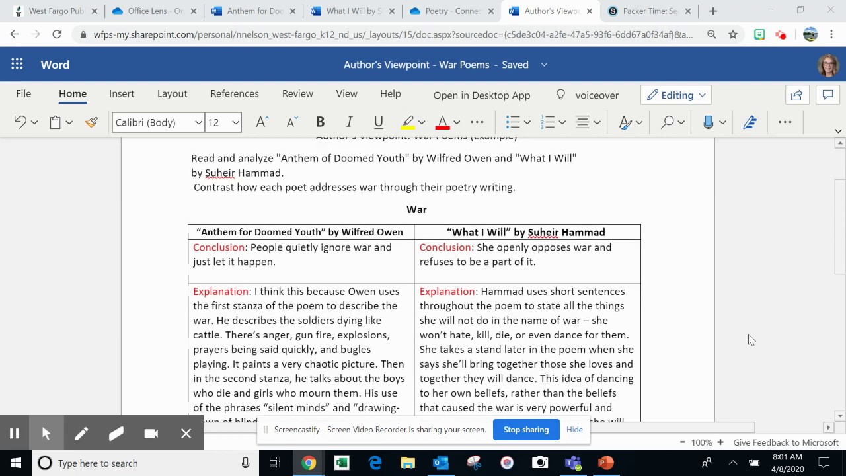Click the Tell Me search box with voiceover

pos(587,95)
